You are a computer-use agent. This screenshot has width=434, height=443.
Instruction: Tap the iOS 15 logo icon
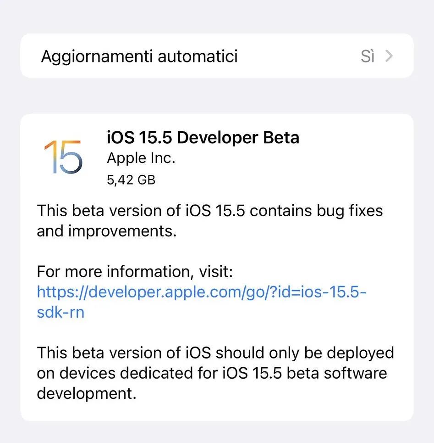coord(64,157)
